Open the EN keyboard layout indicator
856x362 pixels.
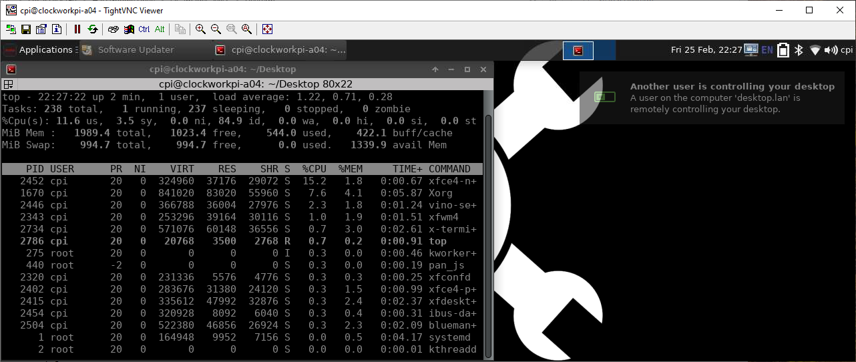767,50
